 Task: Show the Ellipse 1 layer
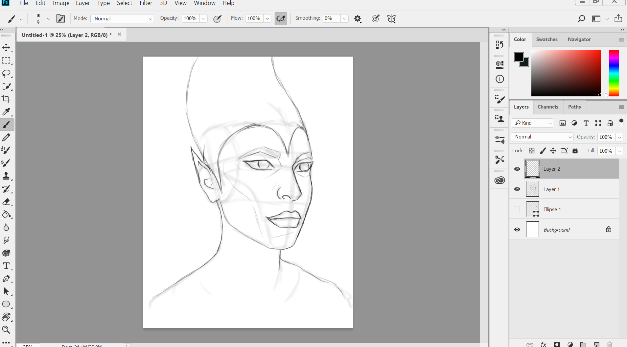tap(517, 209)
